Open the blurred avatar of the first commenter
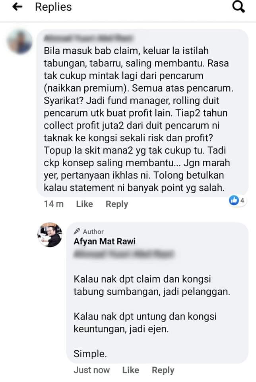 tap(20, 41)
